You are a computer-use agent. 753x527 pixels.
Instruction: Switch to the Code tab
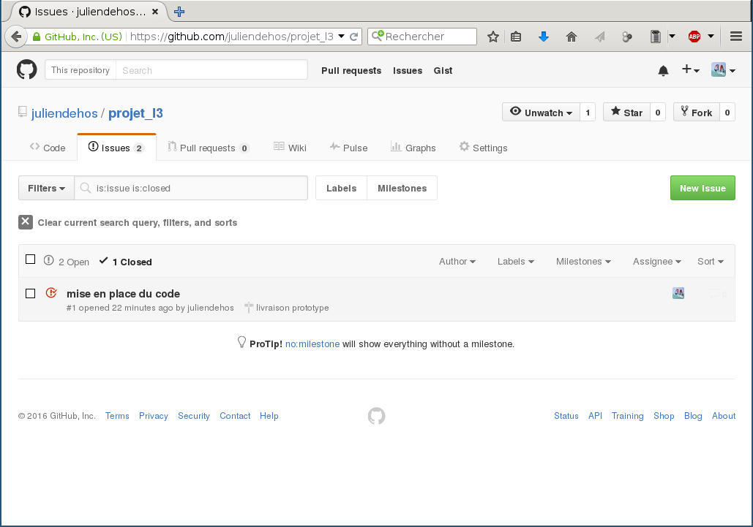pyautogui.click(x=48, y=148)
